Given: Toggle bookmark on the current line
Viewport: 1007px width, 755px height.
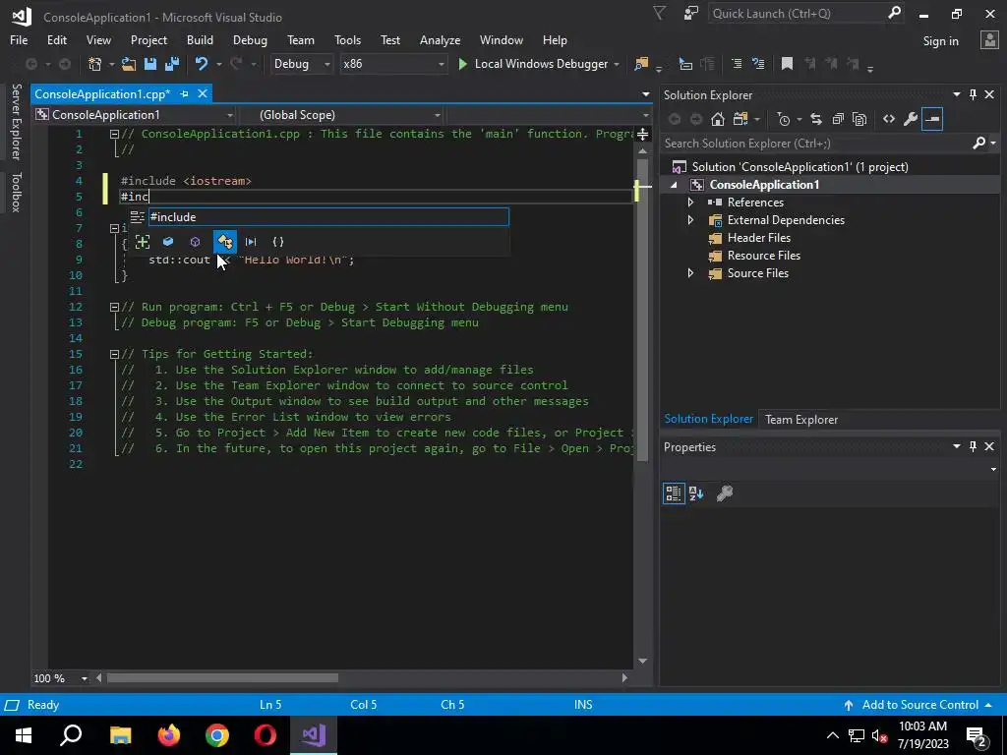Looking at the screenshot, I should point(787,64).
